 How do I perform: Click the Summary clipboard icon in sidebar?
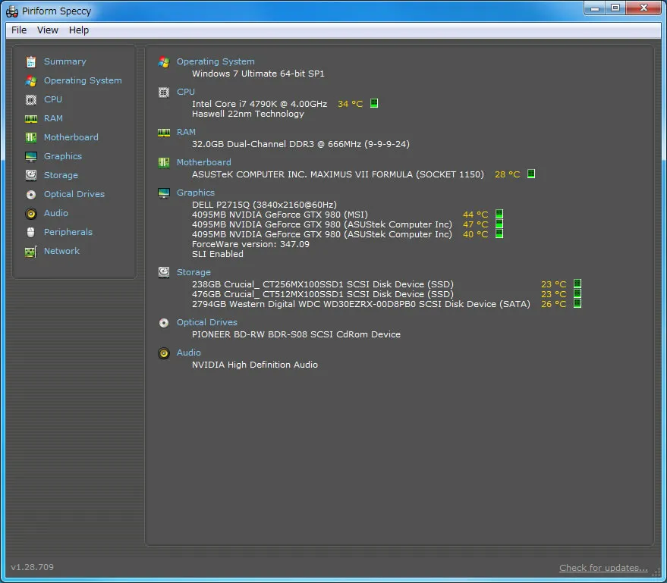[30, 61]
